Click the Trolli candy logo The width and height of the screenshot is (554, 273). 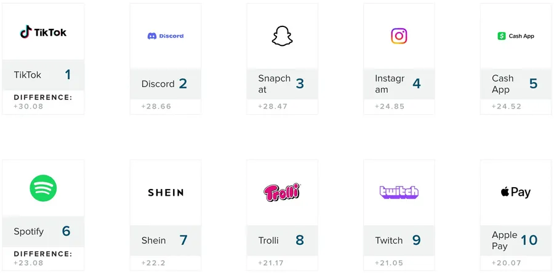282,193
